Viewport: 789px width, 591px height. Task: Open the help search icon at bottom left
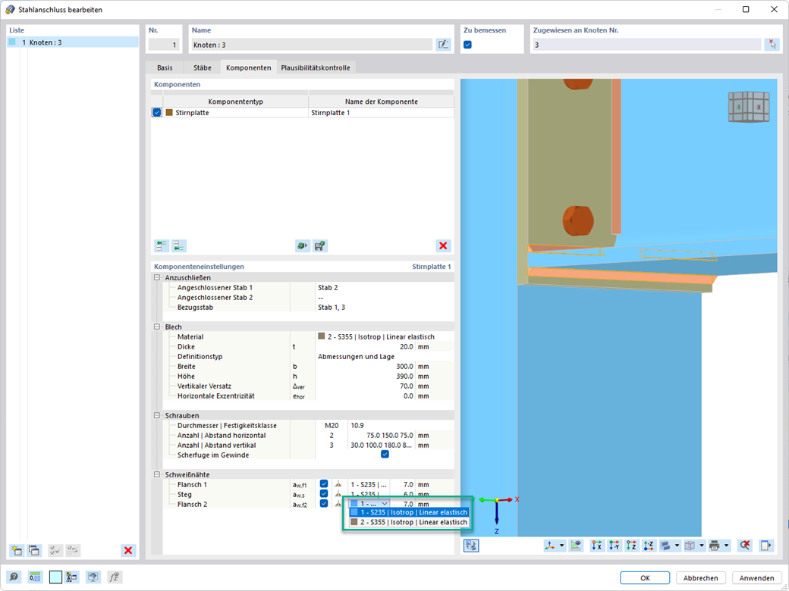coord(14,577)
